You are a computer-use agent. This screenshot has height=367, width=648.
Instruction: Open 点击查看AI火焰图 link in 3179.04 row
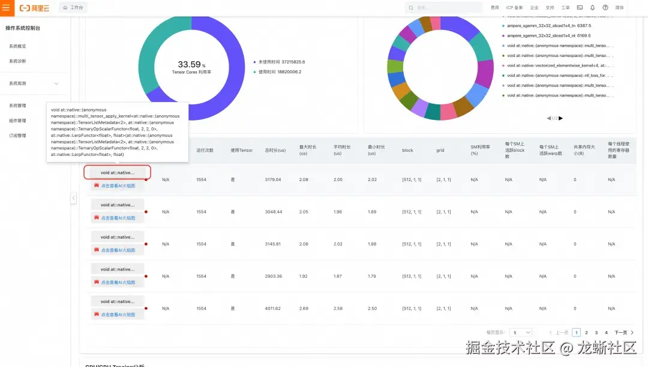[118, 186]
